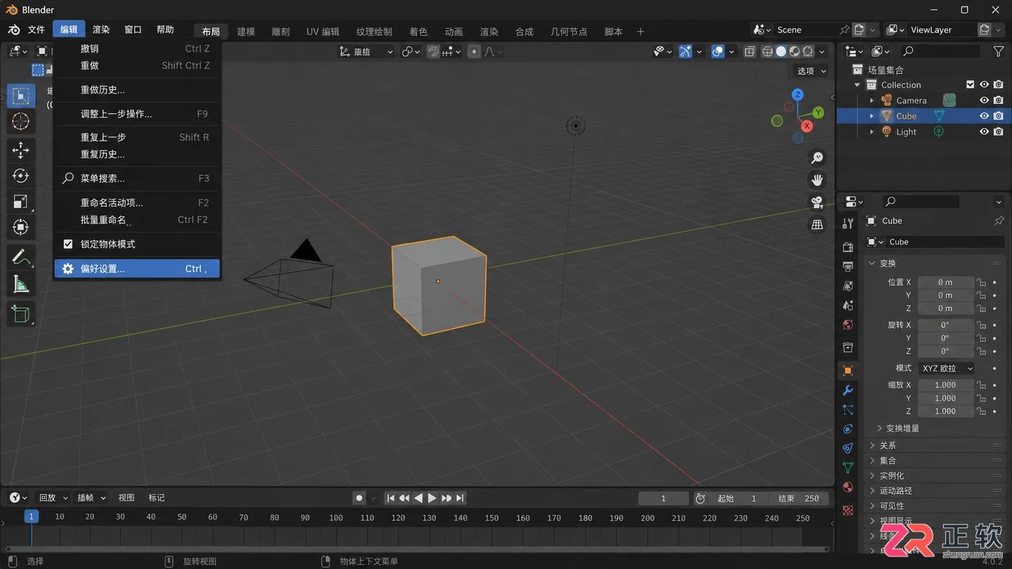
Task: Add a workspace with the plus button
Action: pos(640,32)
